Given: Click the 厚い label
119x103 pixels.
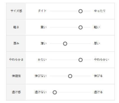Looking at the screenshot, I should (x=97, y=43).
